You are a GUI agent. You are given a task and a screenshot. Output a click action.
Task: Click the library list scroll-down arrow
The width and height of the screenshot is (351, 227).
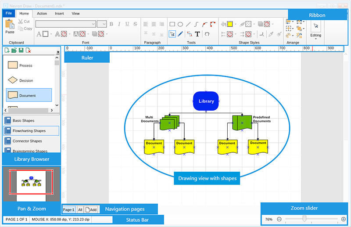(57, 105)
